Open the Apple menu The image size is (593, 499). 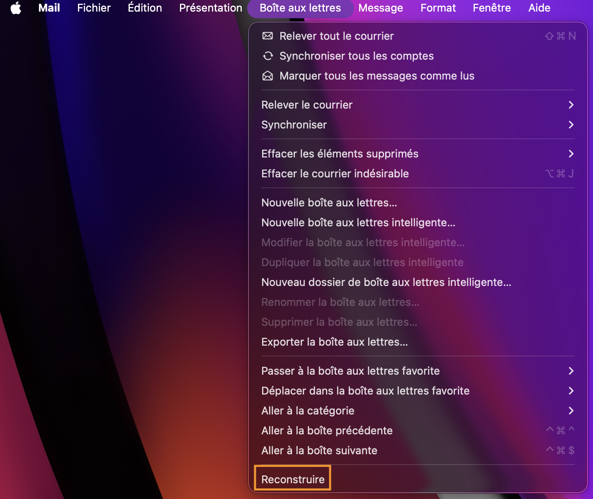(16, 8)
